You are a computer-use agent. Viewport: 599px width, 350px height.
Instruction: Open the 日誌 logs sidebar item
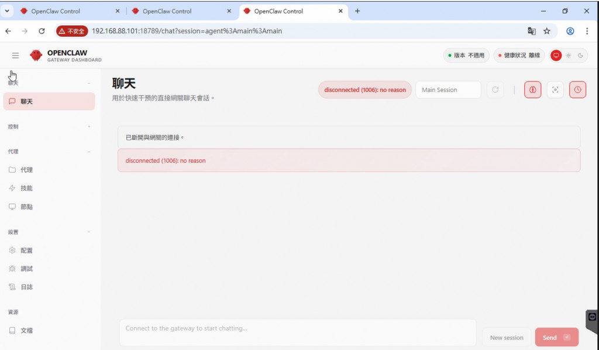click(x=49, y=287)
